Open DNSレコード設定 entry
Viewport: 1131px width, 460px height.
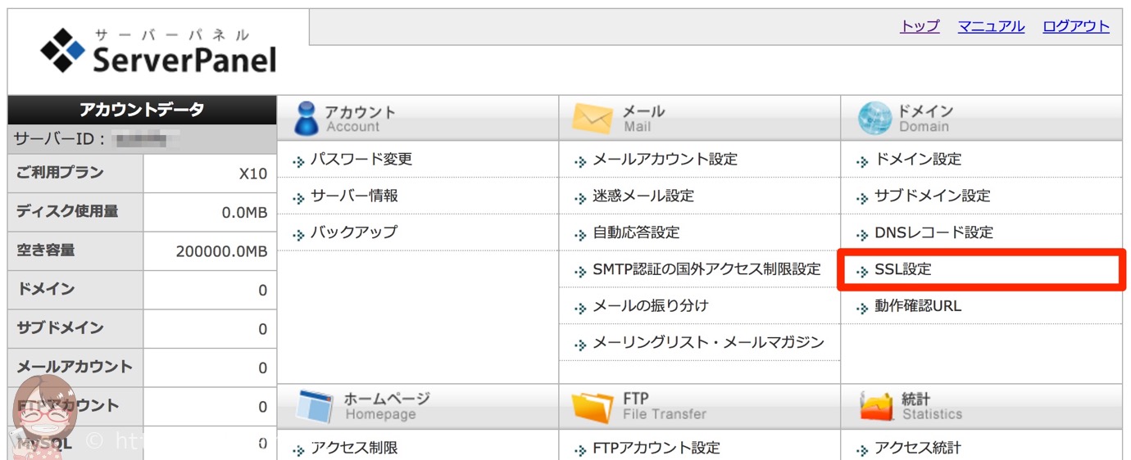pos(933,233)
